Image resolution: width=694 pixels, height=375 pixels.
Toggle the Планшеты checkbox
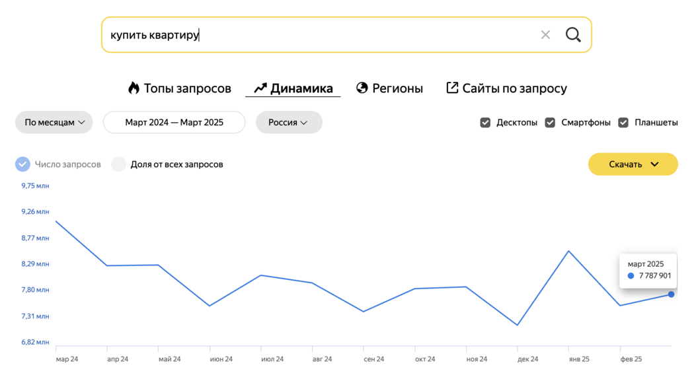point(623,123)
